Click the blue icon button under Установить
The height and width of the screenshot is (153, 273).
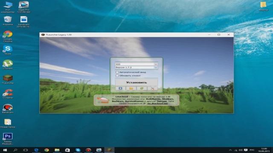click(120, 88)
